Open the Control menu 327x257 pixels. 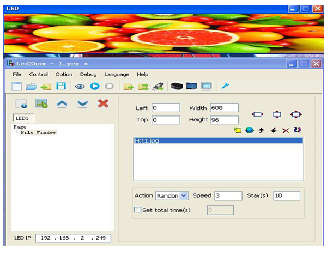[x=38, y=74]
